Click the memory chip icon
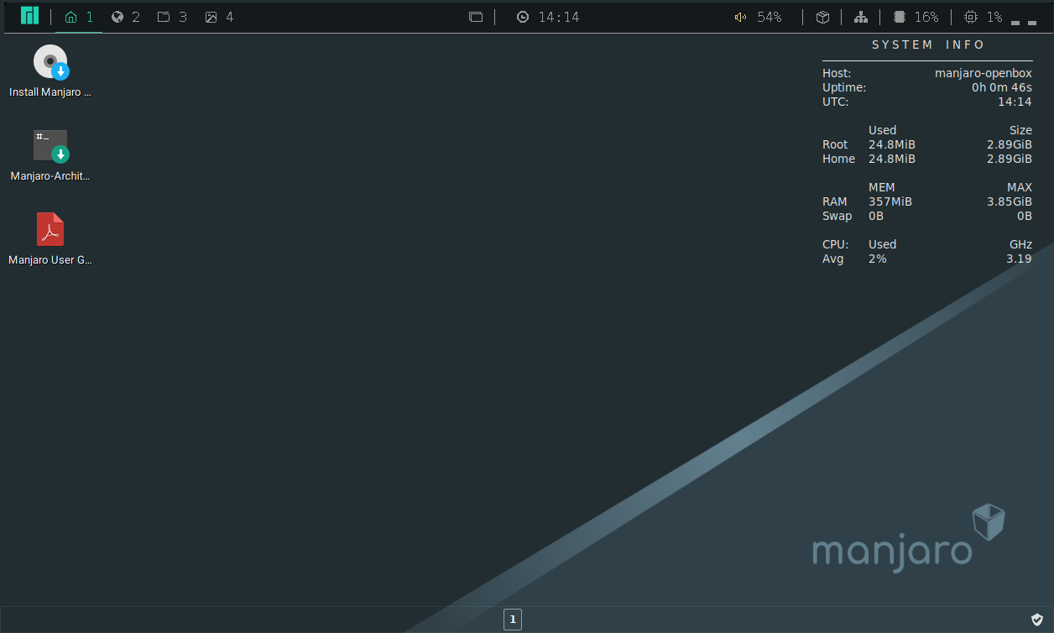 (x=900, y=17)
